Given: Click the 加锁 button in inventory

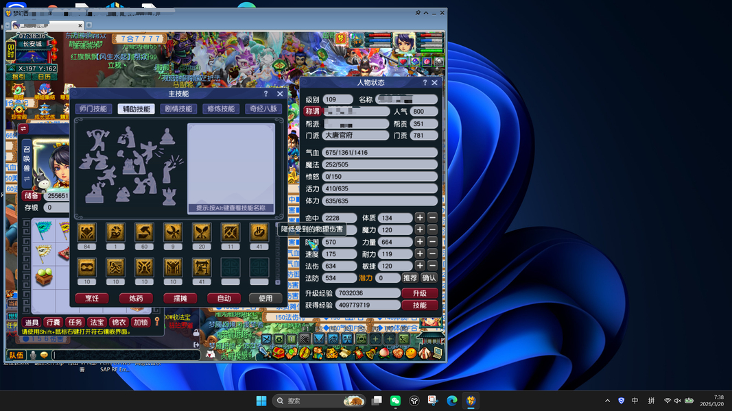Looking at the screenshot, I should (x=141, y=322).
